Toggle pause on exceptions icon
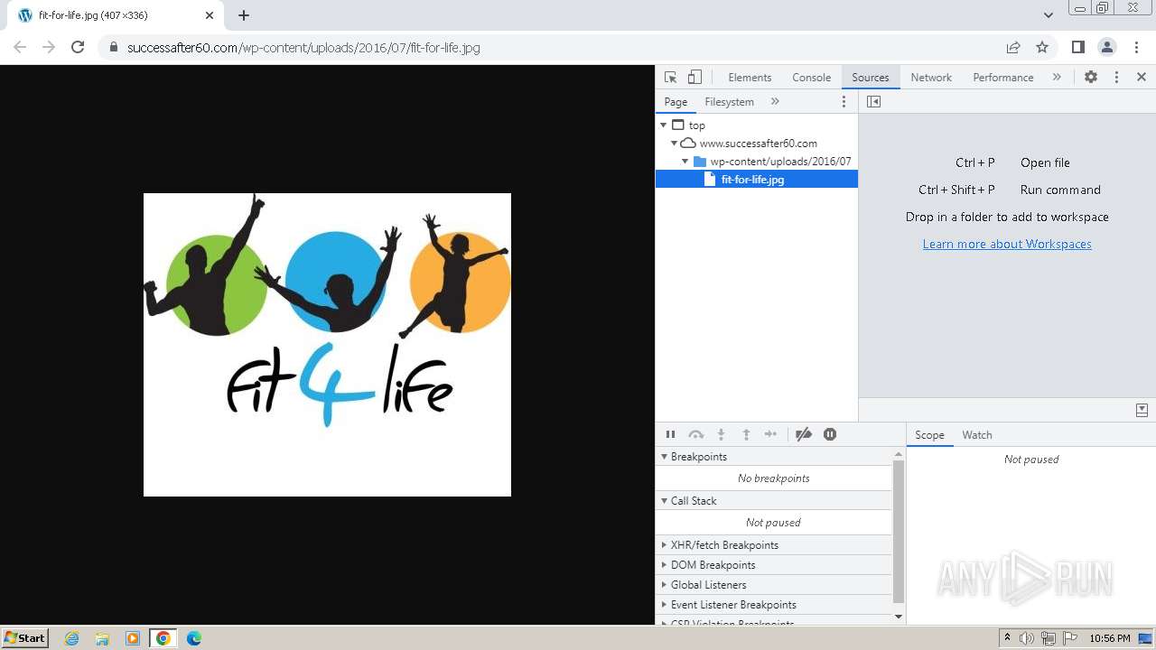This screenshot has height=650, width=1156. 830,434
